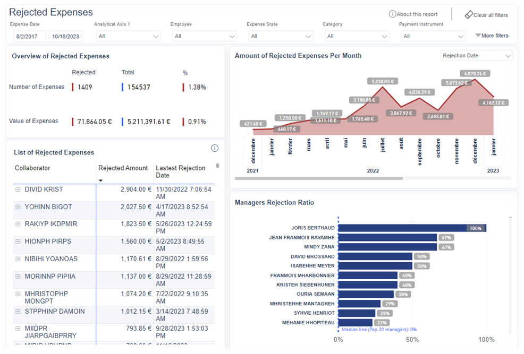Sort by Lastest Rejection Date header

(x=180, y=171)
